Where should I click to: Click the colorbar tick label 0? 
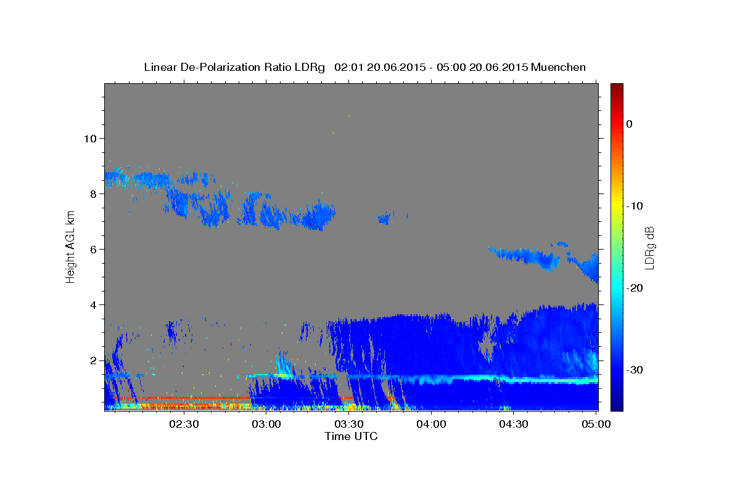630,124
